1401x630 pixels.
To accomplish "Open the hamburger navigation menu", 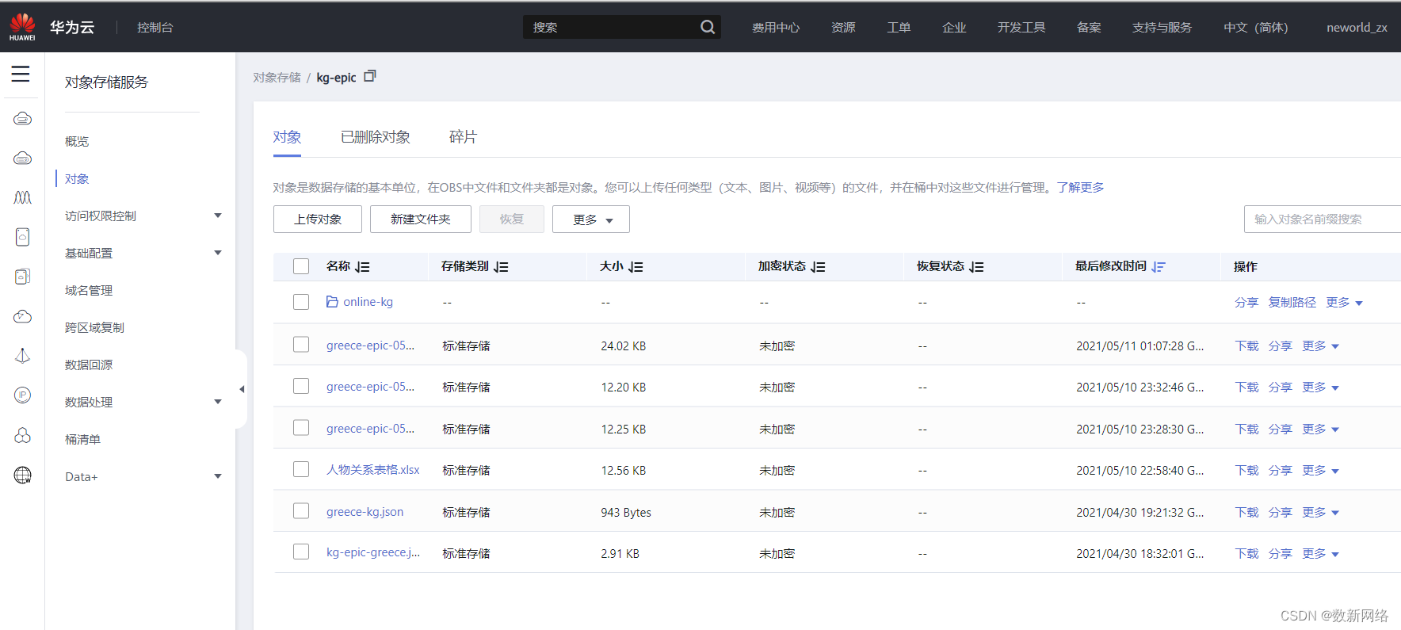I will point(21,74).
